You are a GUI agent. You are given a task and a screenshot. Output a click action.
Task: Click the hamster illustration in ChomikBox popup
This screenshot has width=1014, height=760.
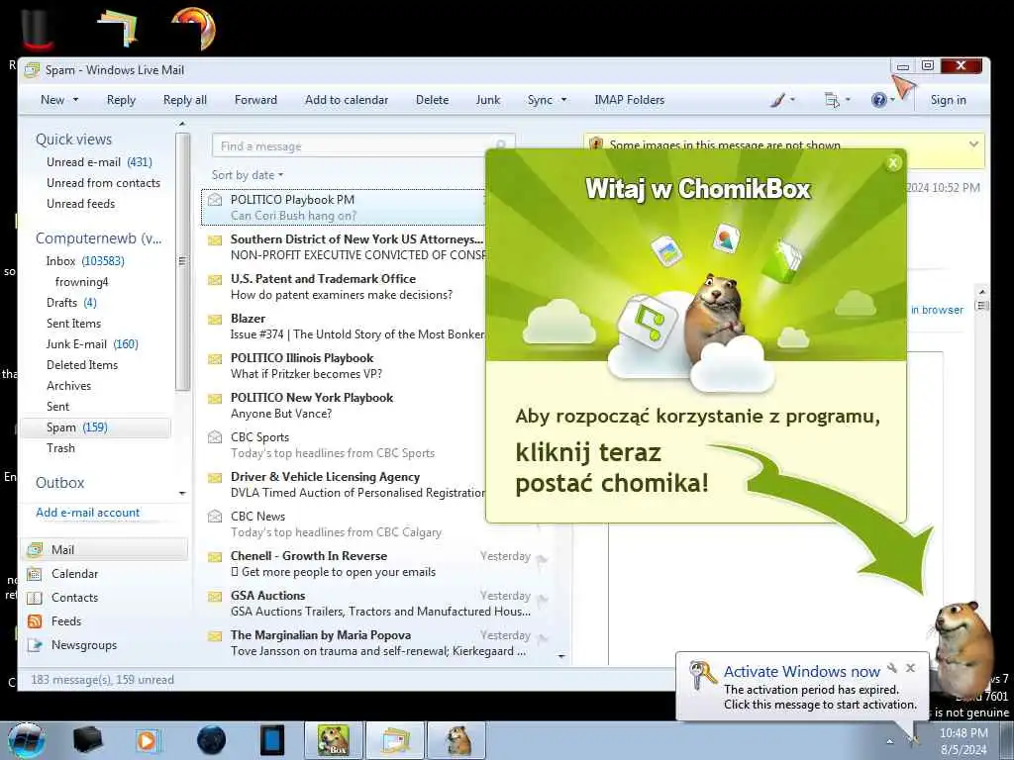coord(713,317)
